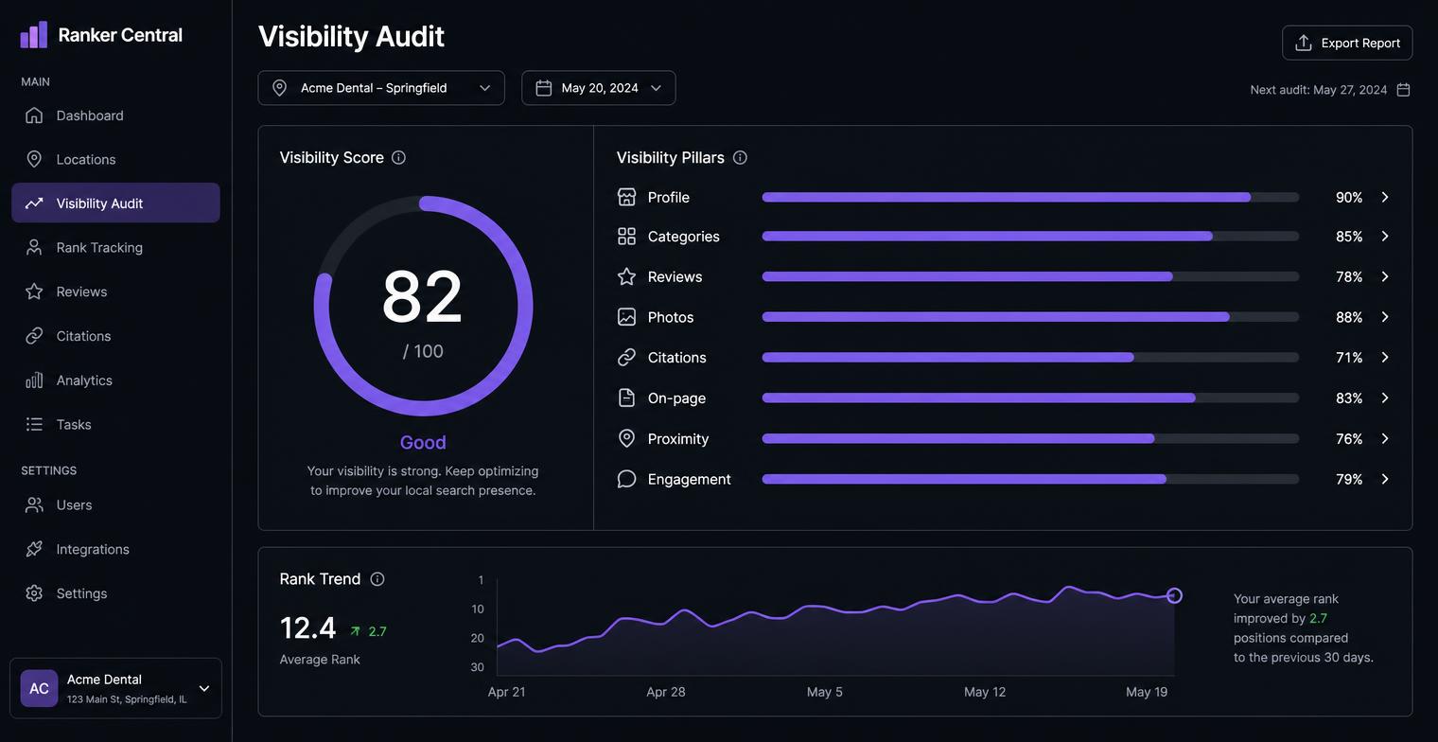Click the Citations link icon in sidebar
The width and height of the screenshot is (1438, 742).
pos(34,336)
